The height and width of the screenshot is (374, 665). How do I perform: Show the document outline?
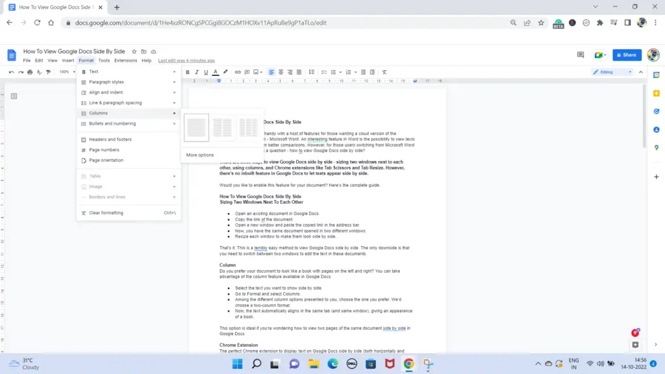[x=14, y=96]
